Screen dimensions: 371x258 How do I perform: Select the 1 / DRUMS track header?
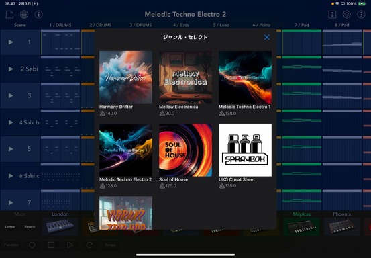click(x=60, y=25)
